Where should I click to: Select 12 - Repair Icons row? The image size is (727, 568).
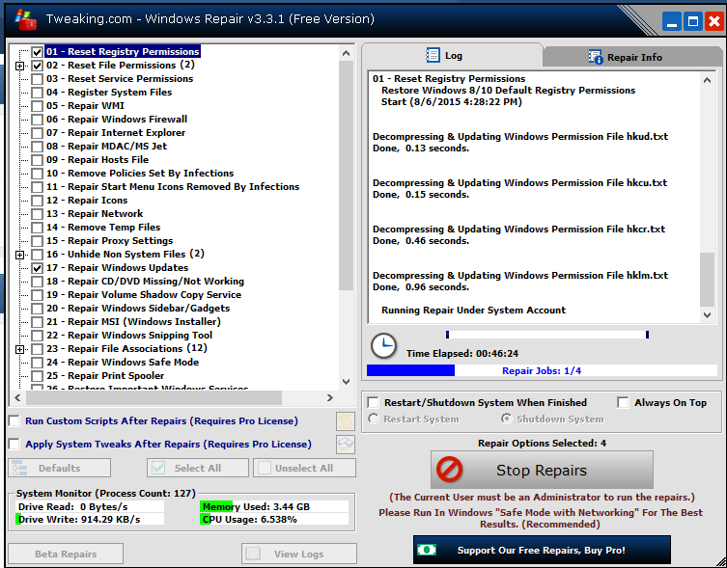coord(87,201)
